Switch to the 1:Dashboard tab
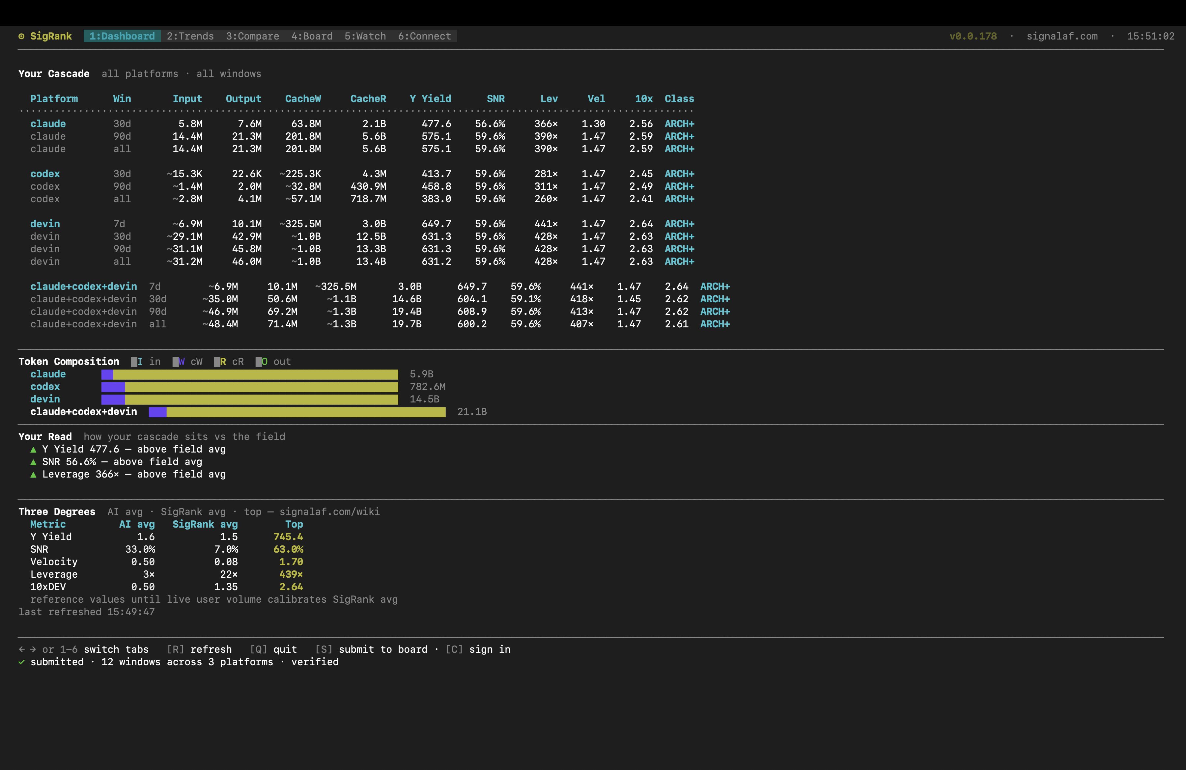This screenshot has height=770, width=1186. [122, 36]
